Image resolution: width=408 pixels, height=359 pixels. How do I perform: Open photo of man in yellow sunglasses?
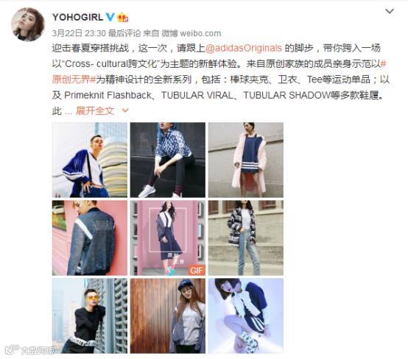click(x=90, y=316)
